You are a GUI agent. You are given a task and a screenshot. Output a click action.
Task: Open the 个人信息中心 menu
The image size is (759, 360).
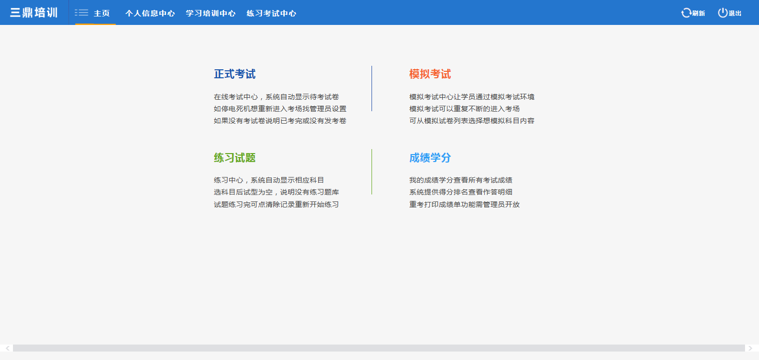coord(150,13)
